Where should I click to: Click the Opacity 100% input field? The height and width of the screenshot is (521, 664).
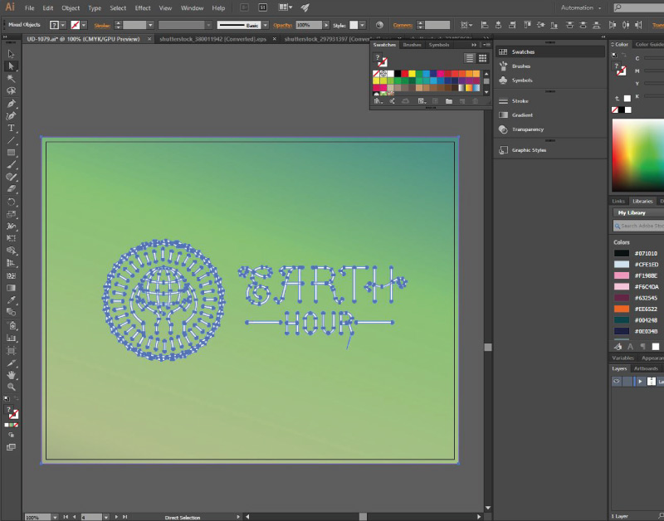tap(309, 25)
